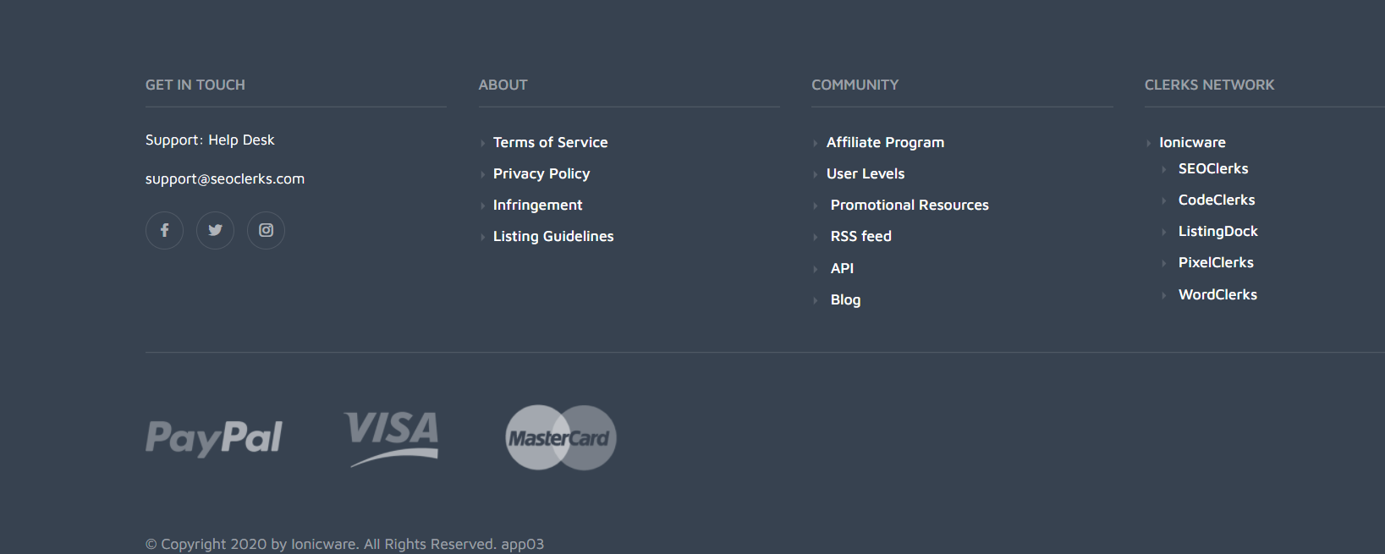Screen dimensions: 1385x554
Task: Open the Help Desk support link
Action: coord(241,140)
